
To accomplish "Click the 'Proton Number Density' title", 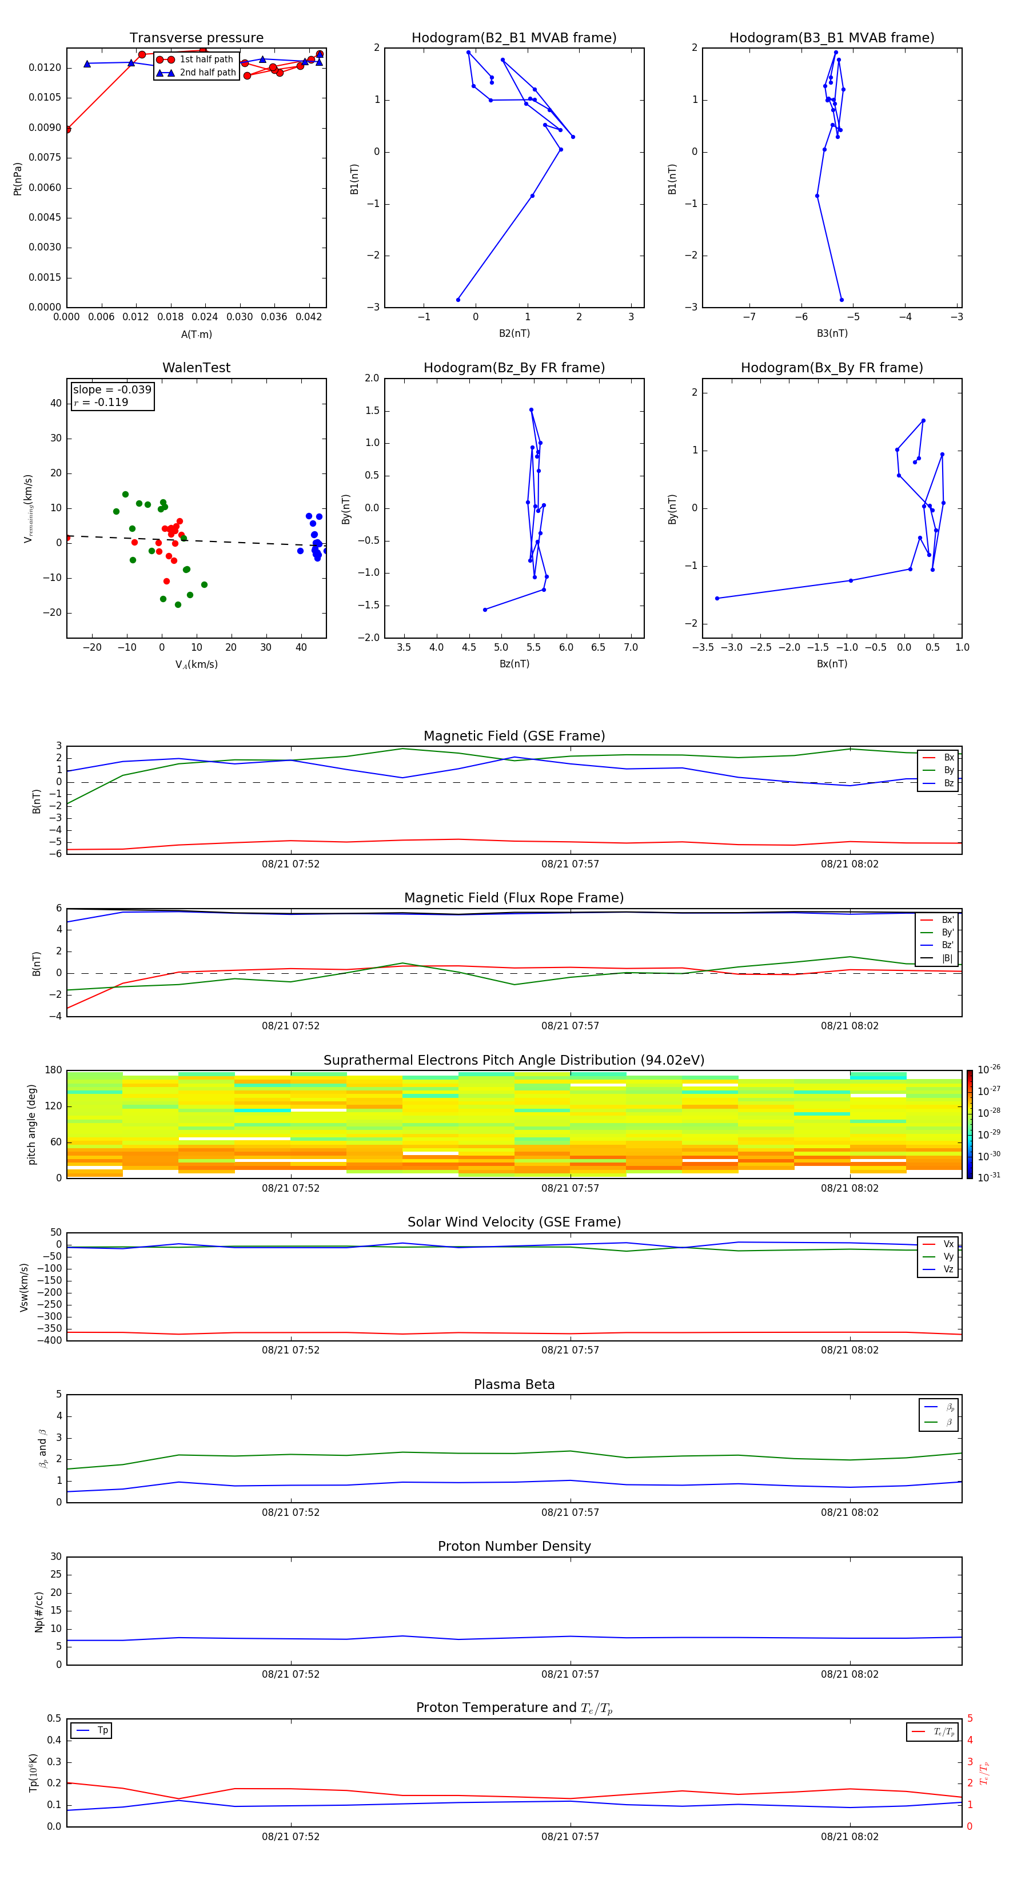I will tap(514, 1546).
